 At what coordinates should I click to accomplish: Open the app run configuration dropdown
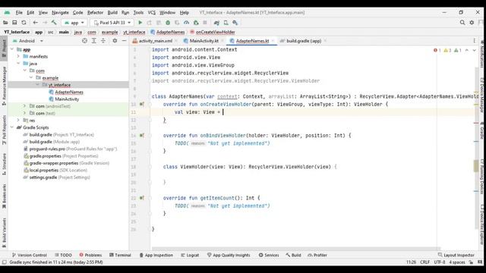pyautogui.click(x=74, y=23)
